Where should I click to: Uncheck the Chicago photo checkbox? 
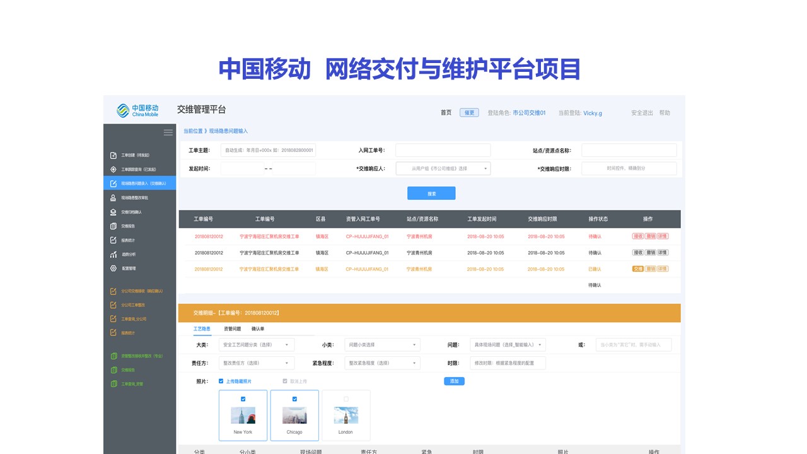pyautogui.click(x=294, y=399)
